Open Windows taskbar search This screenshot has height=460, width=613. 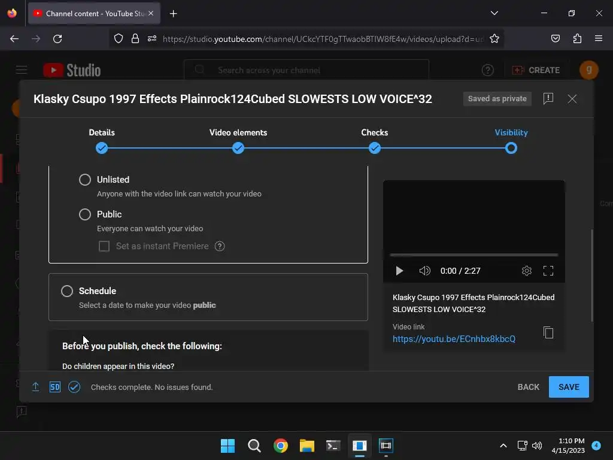coord(254,446)
